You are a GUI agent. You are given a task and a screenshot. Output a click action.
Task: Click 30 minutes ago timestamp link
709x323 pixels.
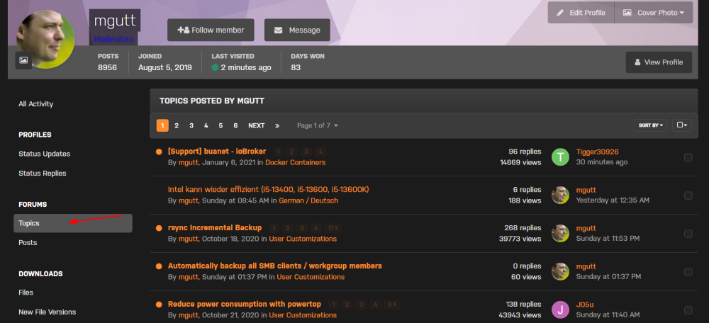point(602,162)
